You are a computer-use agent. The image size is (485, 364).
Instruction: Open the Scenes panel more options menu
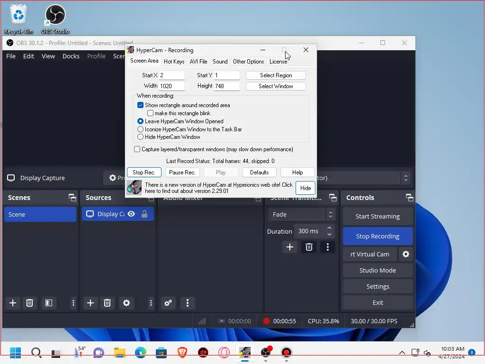pyautogui.click(x=73, y=303)
